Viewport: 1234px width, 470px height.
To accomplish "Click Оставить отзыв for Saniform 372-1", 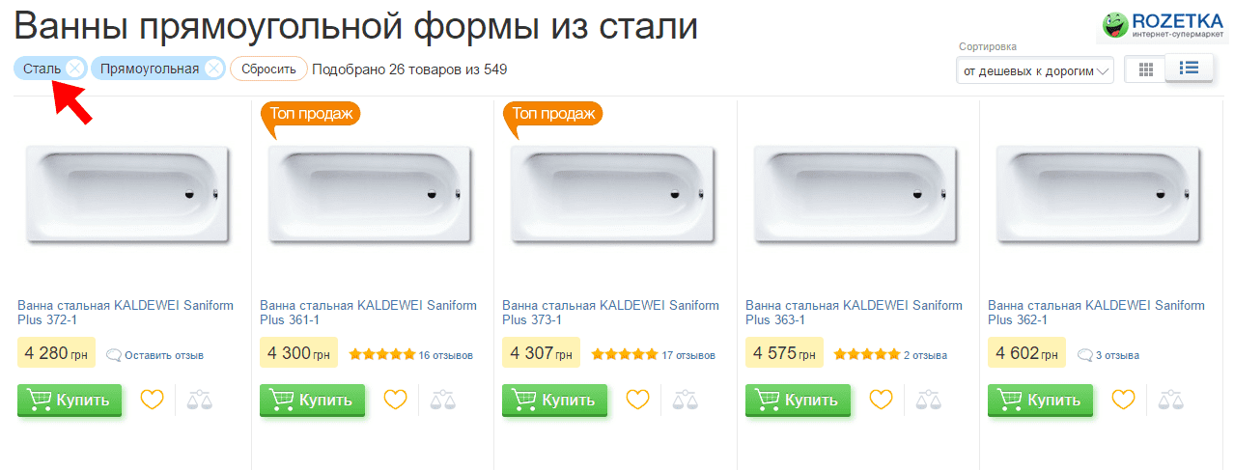I will pyautogui.click(x=163, y=355).
